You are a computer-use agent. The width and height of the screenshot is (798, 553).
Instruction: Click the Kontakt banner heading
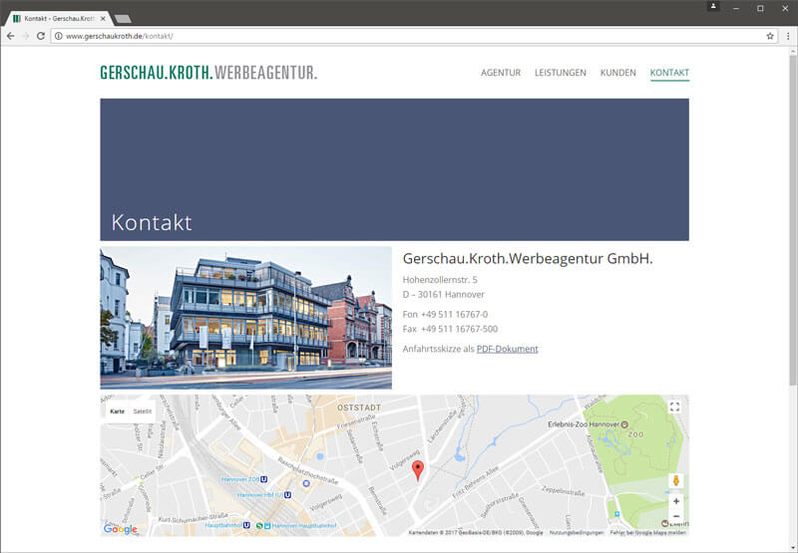pyautogui.click(x=152, y=222)
